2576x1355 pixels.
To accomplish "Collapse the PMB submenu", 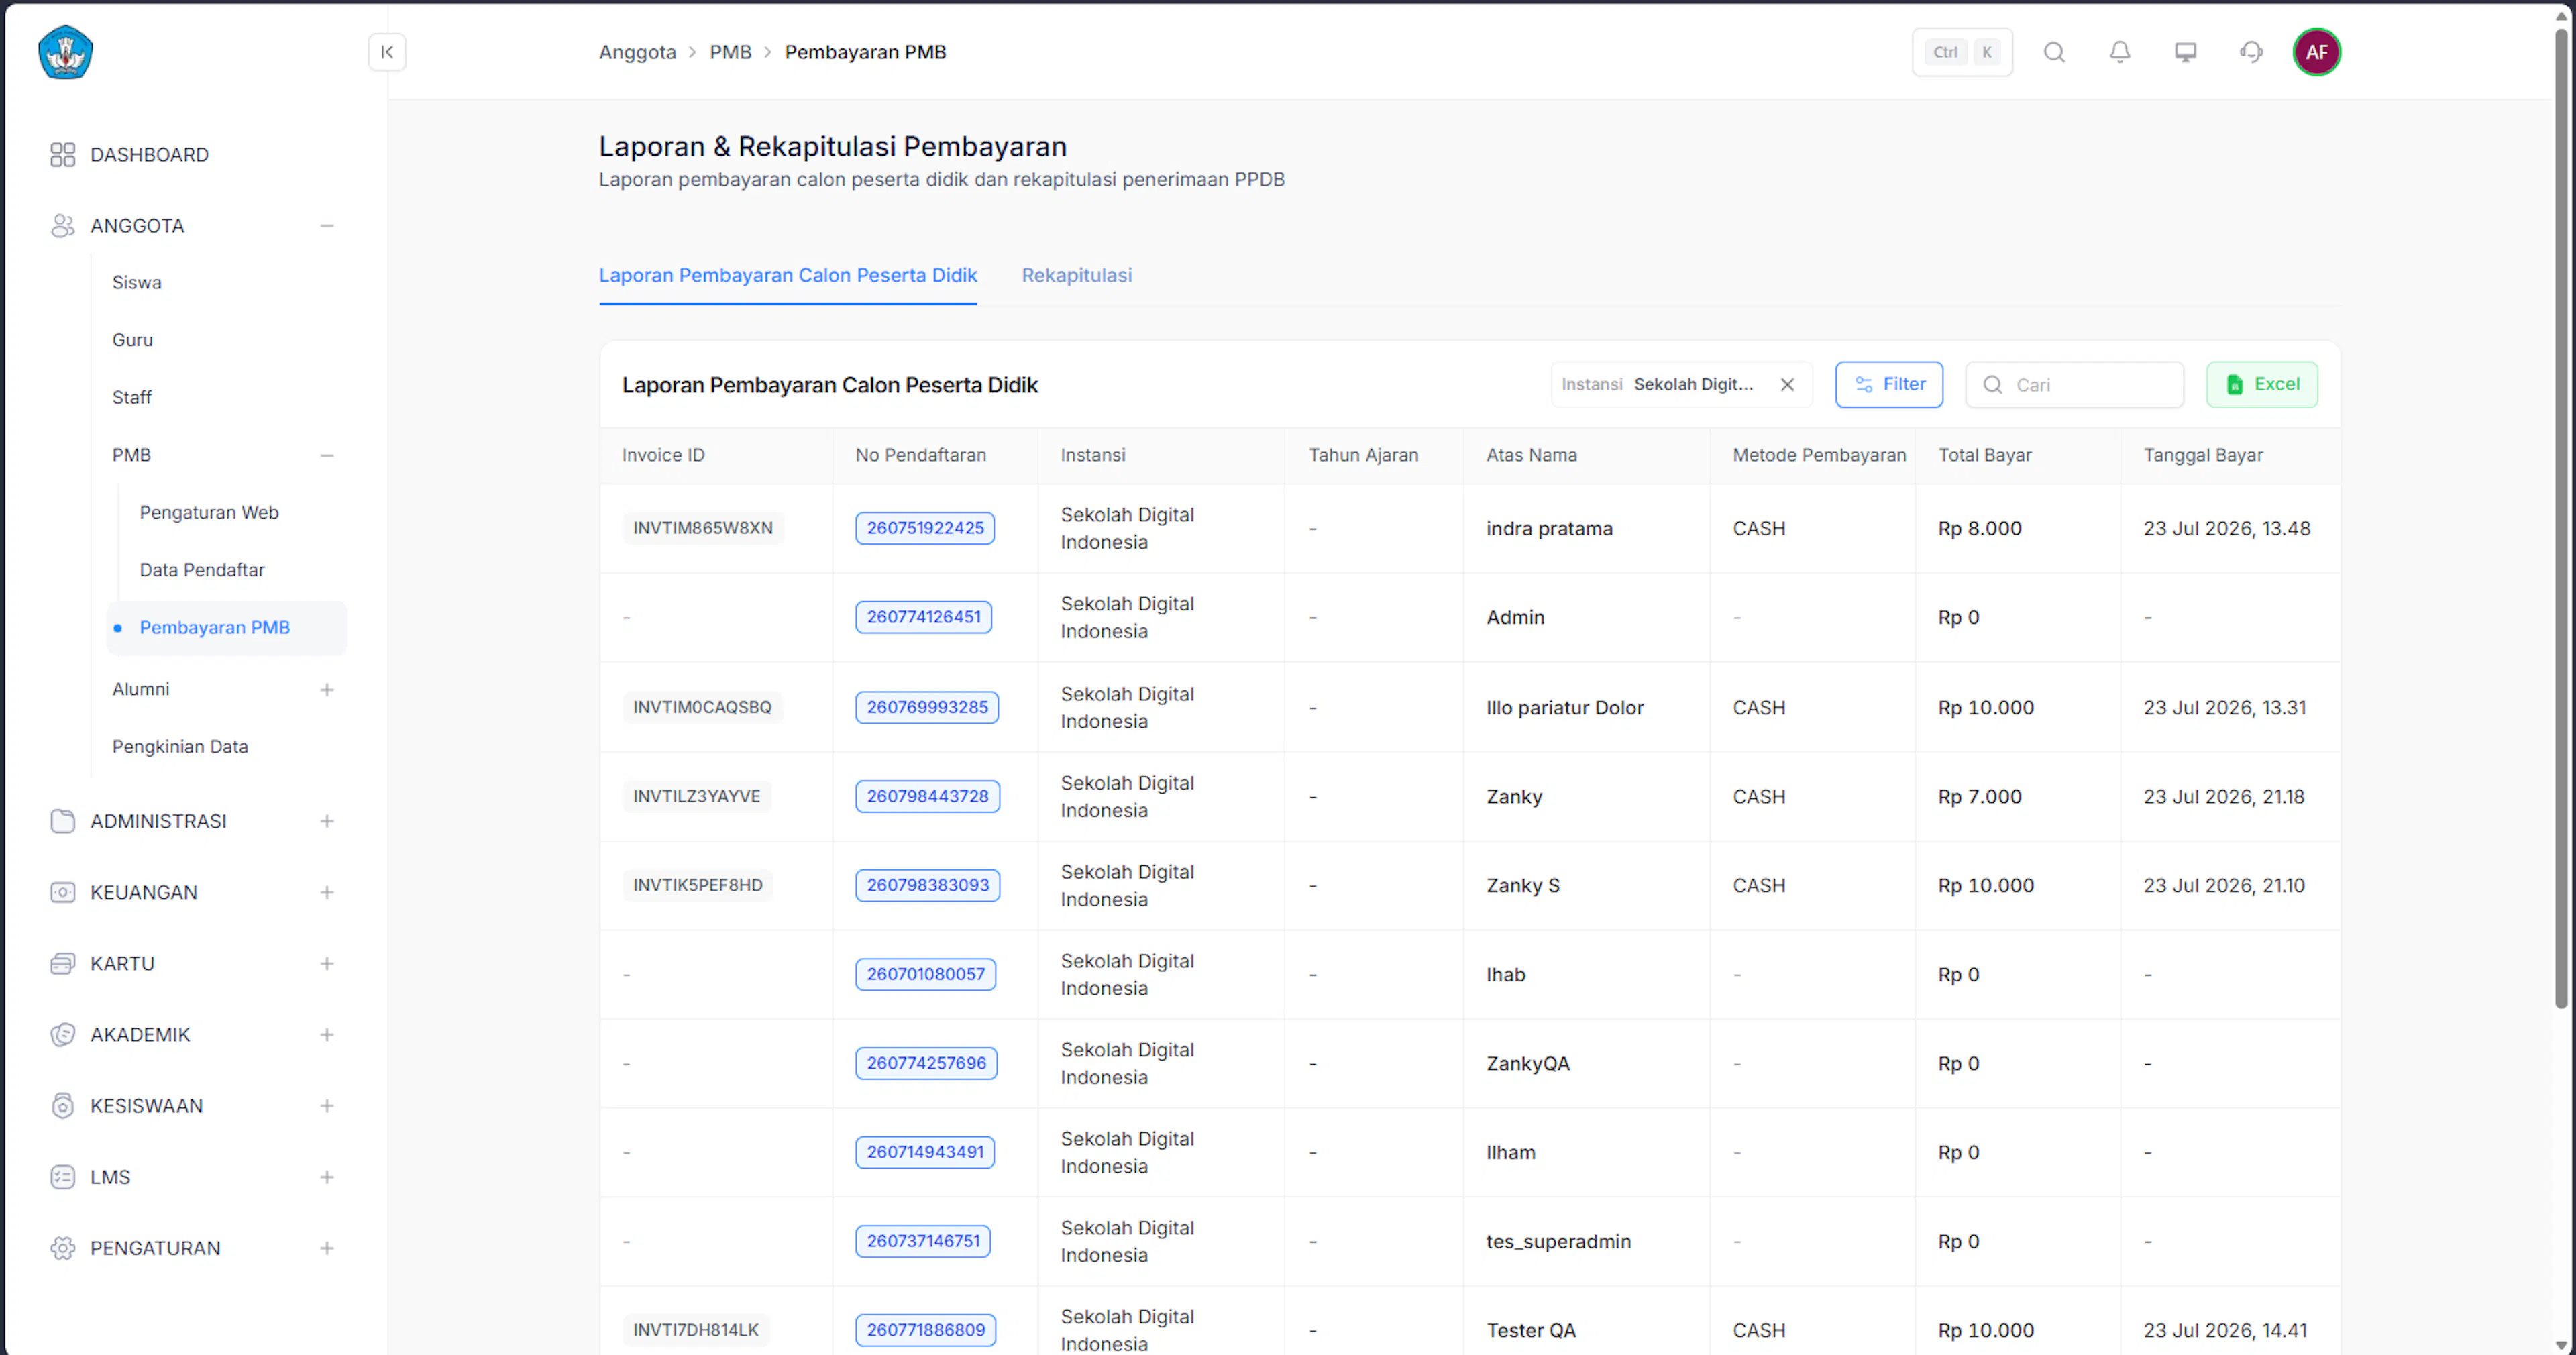I will pos(327,455).
